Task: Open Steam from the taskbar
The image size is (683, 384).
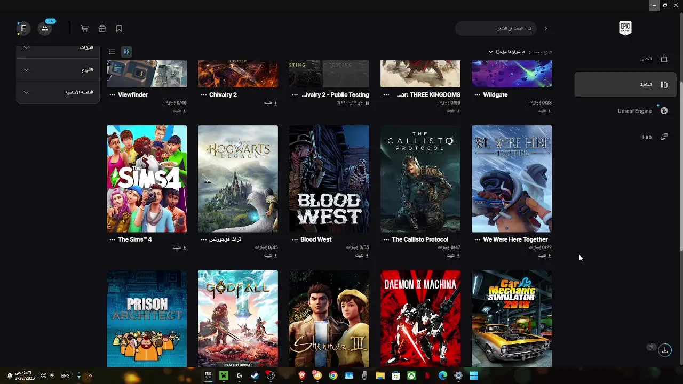Action: [x=255, y=375]
